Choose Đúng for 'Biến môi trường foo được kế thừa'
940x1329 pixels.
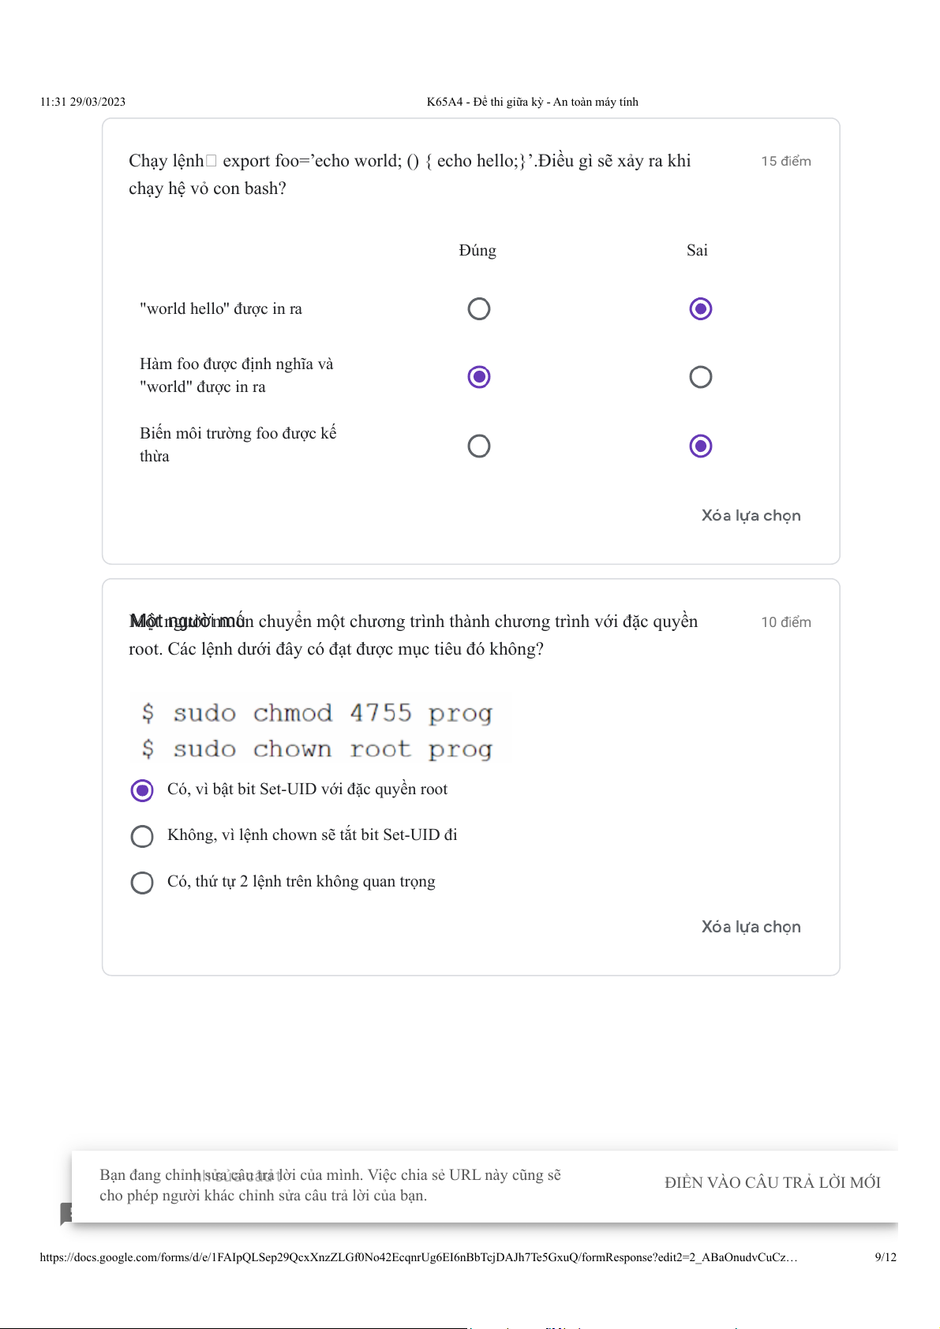pyautogui.click(x=479, y=446)
